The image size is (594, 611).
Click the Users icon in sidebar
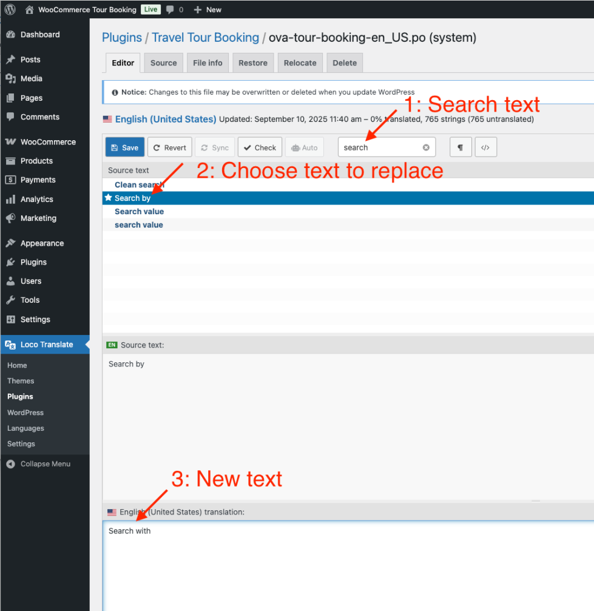tap(10, 281)
